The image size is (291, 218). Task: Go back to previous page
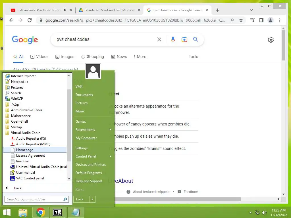tap(11, 20)
